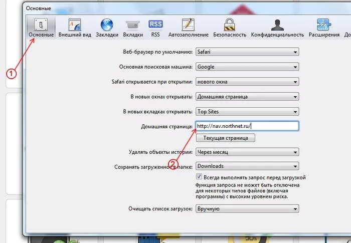Focus the Домашняя страница URL field

tap(247, 126)
